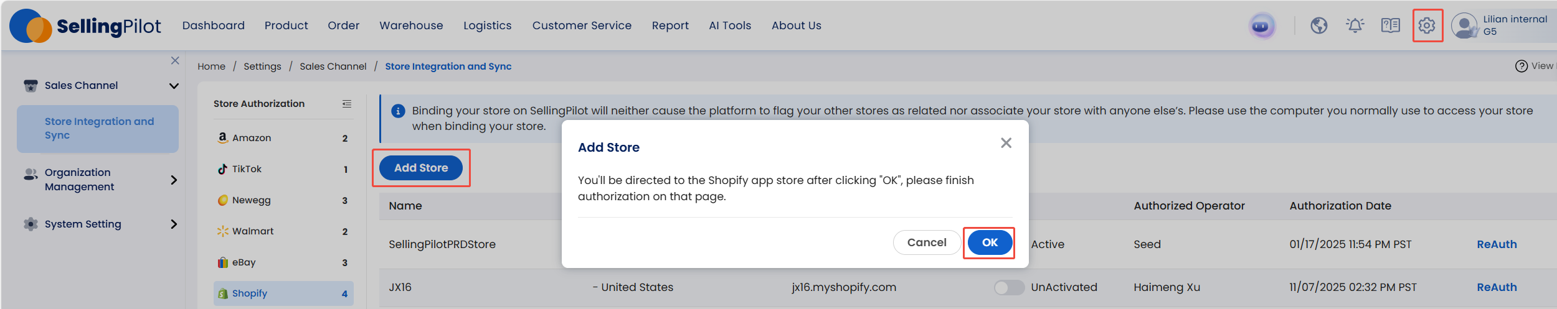The width and height of the screenshot is (1557, 309).
Task: Select Amazon in store list
Action: [252, 138]
